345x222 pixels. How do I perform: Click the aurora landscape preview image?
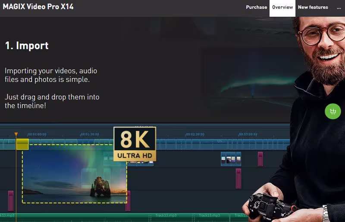click(74, 173)
